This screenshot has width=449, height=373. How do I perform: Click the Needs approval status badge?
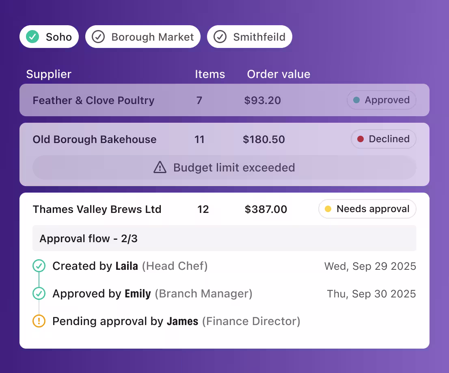(367, 209)
